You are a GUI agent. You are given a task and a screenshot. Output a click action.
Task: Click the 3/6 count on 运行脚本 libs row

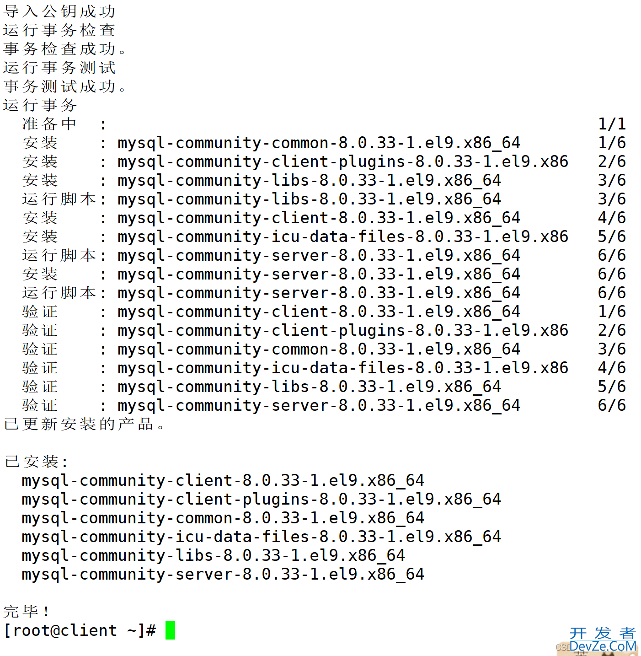click(612, 199)
